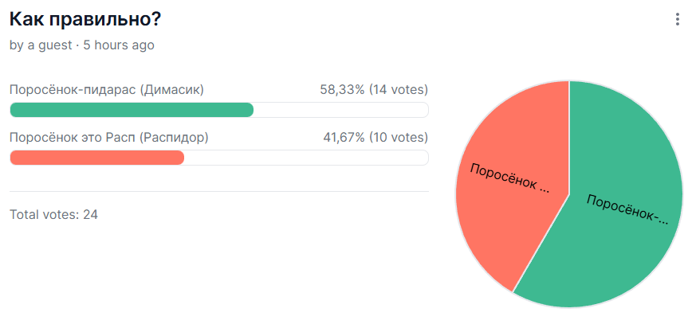Click the rounded left end of green bar
The image size is (692, 324).
coord(14,110)
